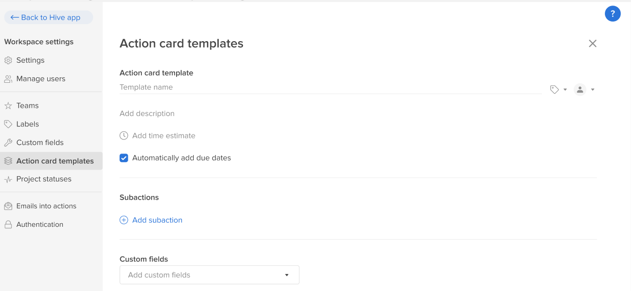The image size is (631, 291).
Task: Click the Template name input field
Action: (330, 87)
